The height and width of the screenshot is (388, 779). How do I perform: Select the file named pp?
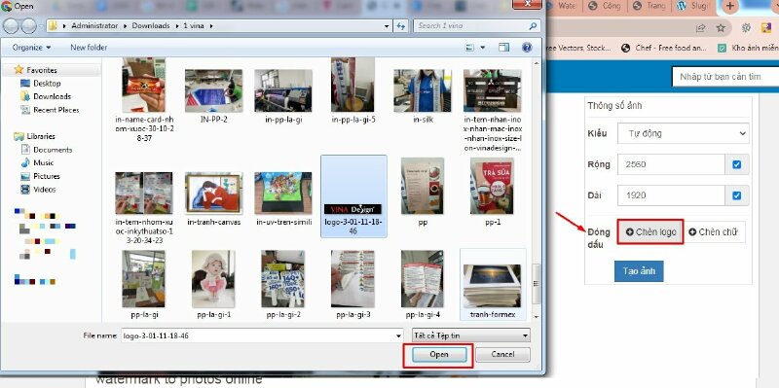coord(423,187)
